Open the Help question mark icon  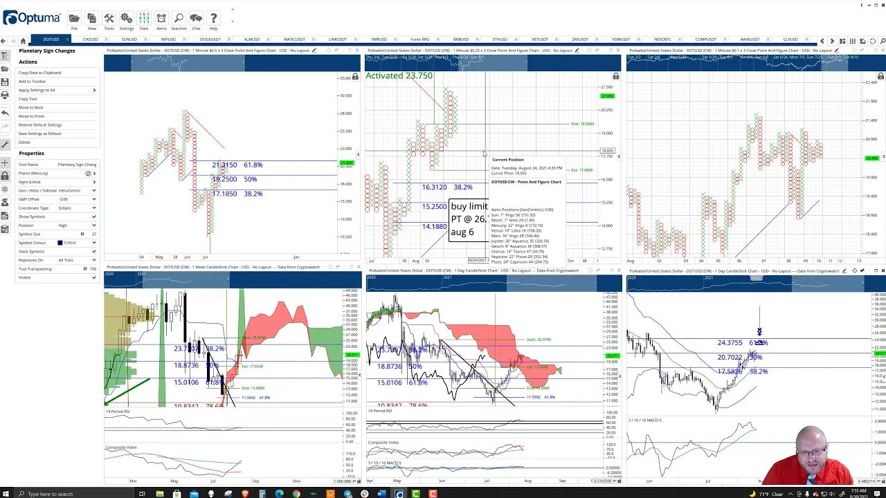click(x=213, y=19)
